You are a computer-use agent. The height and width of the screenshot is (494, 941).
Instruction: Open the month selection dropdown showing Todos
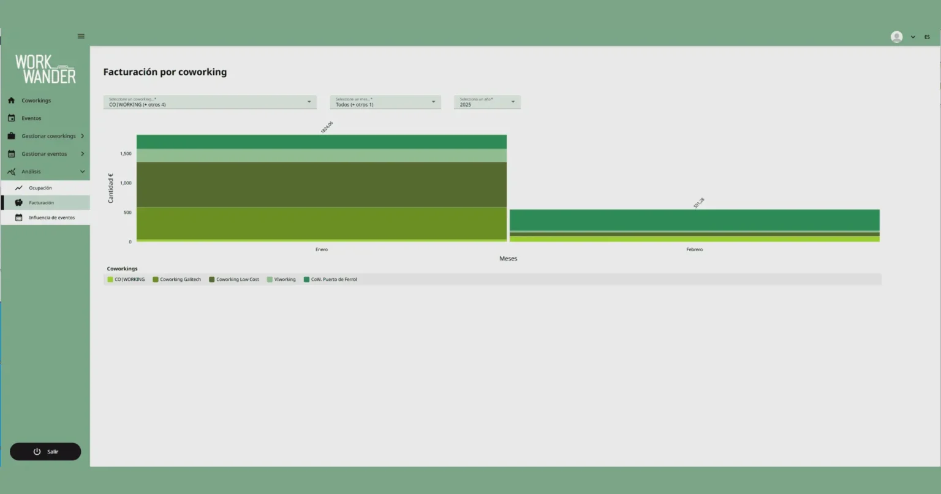pyautogui.click(x=385, y=102)
